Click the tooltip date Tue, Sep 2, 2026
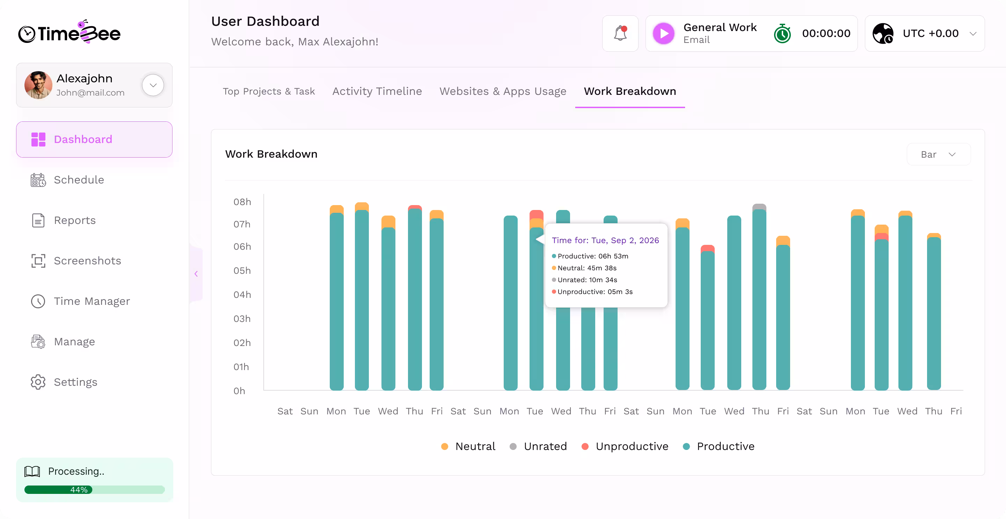 click(625, 240)
